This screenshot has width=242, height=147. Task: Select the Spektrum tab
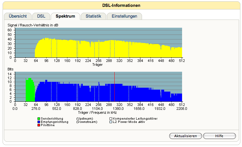[x=65, y=16]
